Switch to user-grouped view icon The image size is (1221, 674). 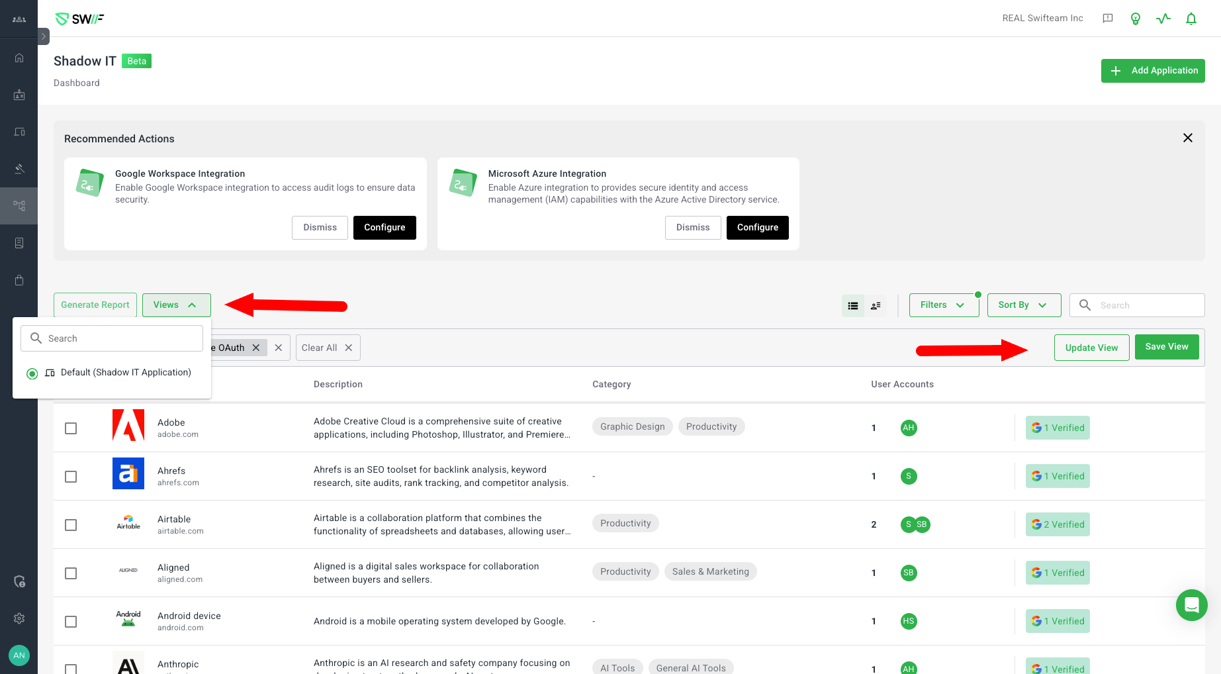(876, 305)
